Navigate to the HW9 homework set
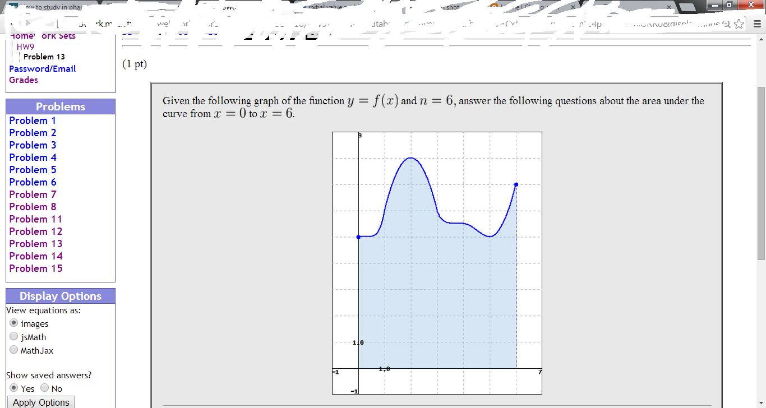766x408 pixels. point(25,47)
